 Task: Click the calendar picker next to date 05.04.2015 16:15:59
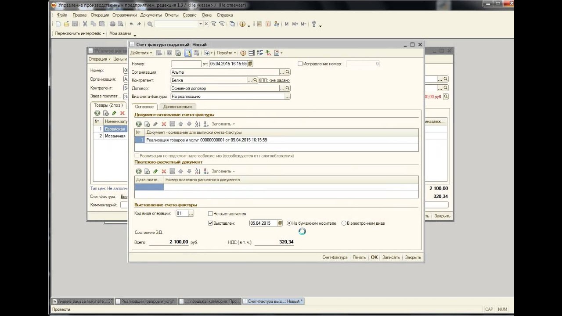click(250, 64)
